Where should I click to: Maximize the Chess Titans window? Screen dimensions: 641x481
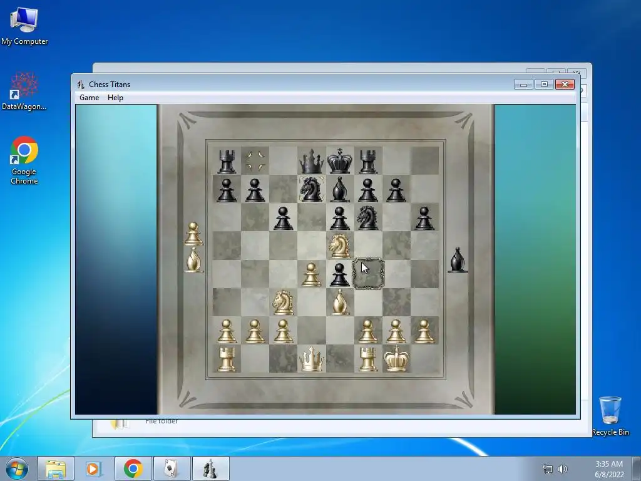point(544,85)
